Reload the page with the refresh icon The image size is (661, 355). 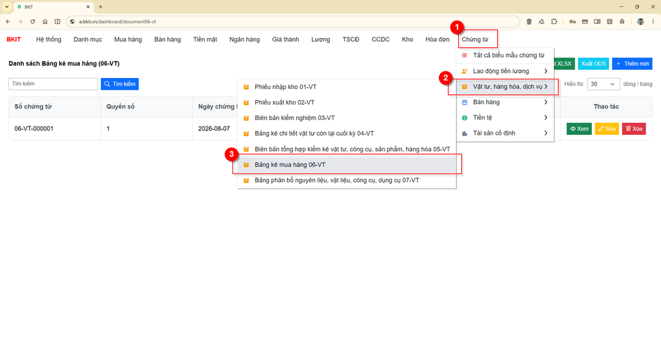point(32,21)
